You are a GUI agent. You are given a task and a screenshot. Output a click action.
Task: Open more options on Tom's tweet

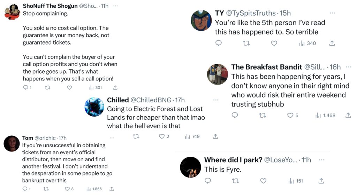pos(112,138)
